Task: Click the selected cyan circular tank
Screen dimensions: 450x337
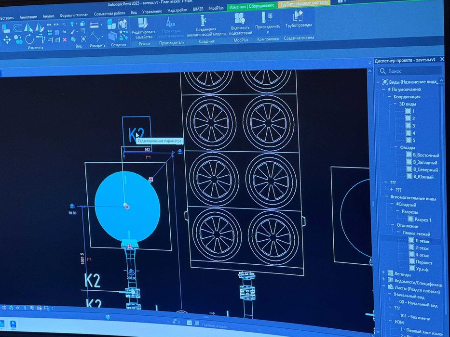Action: pyautogui.click(x=127, y=206)
